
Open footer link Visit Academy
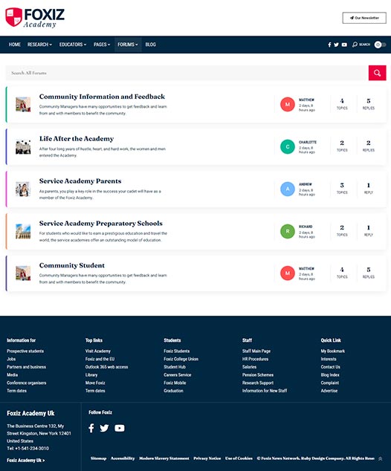[98, 351]
